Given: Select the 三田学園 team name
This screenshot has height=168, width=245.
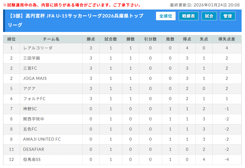Looking at the screenshot, I should pos(31,58).
